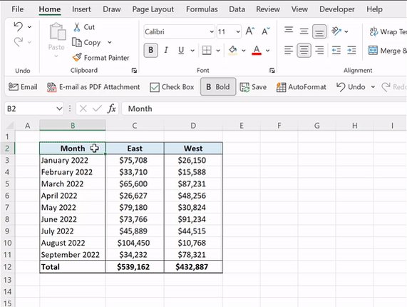
Task: Switch to the Data tab
Action: pyautogui.click(x=237, y=9)
